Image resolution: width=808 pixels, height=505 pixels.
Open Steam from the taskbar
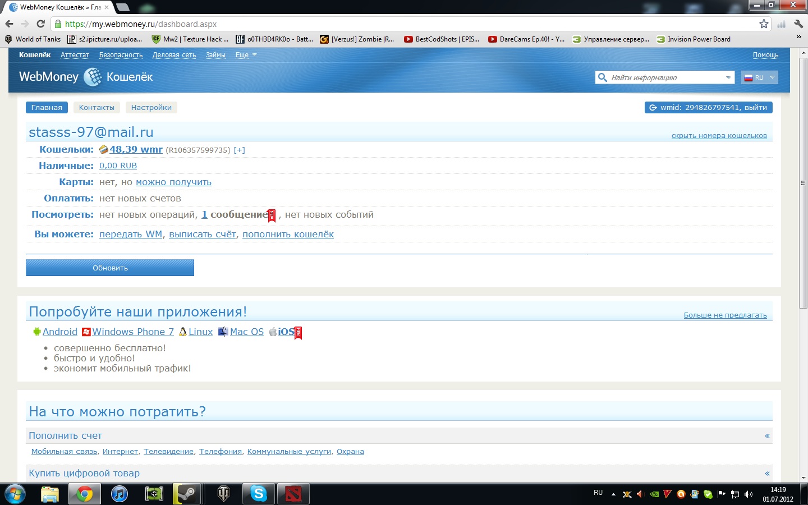pos(186,494)
